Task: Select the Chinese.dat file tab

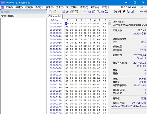Action: click(55, 16)
